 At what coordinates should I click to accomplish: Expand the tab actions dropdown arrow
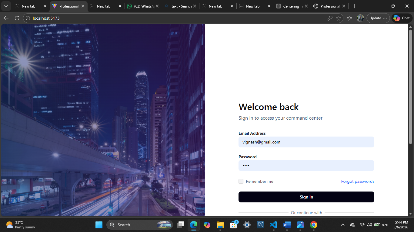pos(6,6)
